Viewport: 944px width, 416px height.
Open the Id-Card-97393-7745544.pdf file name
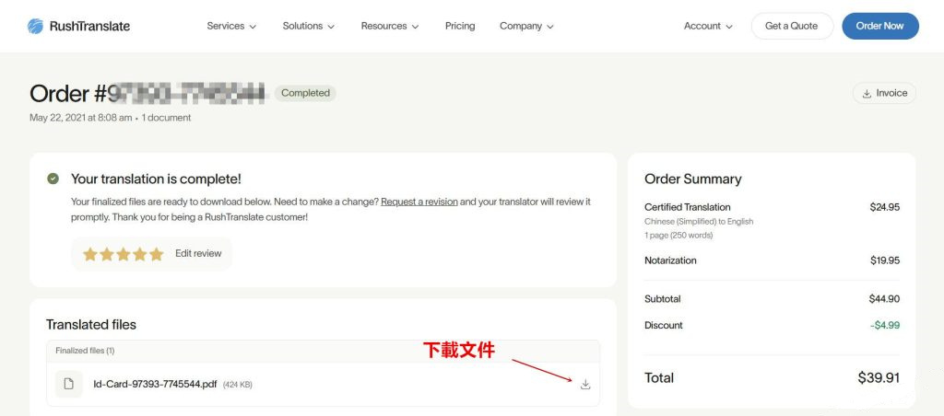tap(156, 384)
